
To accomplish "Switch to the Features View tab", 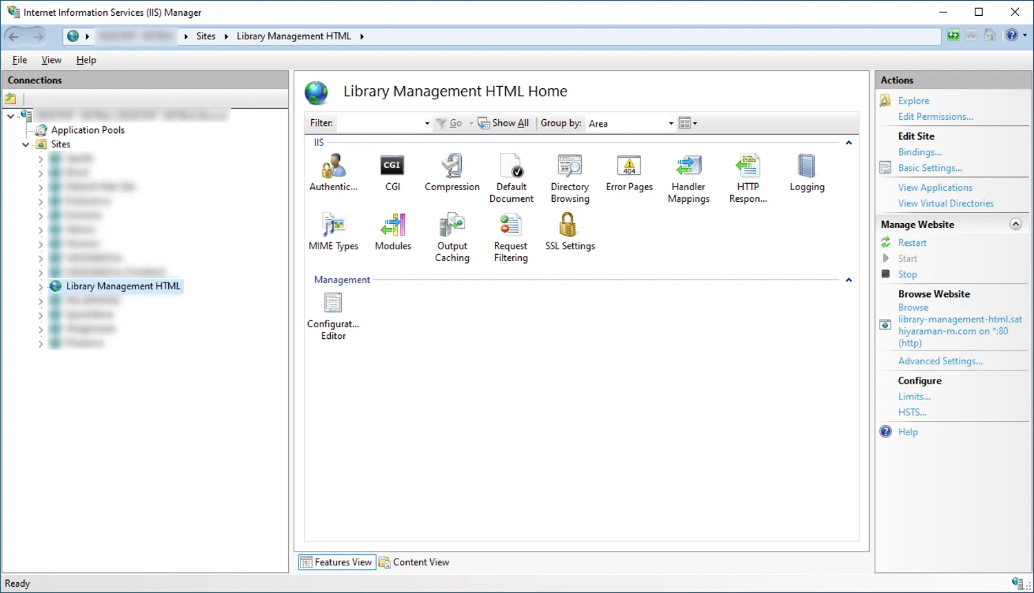I will [337, 562].
